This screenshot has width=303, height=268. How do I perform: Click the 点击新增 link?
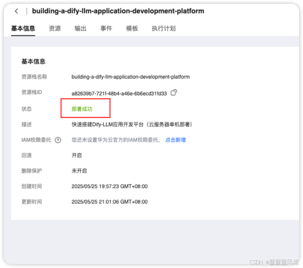(x=175, y=140)
